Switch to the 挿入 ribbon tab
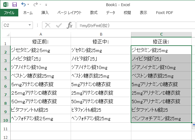Viewport: 195px width, 140px height. point(45,13)
